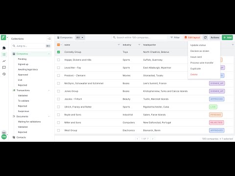
Task: Open the name column sort dropdown arrow
Action: pos(118,44)
